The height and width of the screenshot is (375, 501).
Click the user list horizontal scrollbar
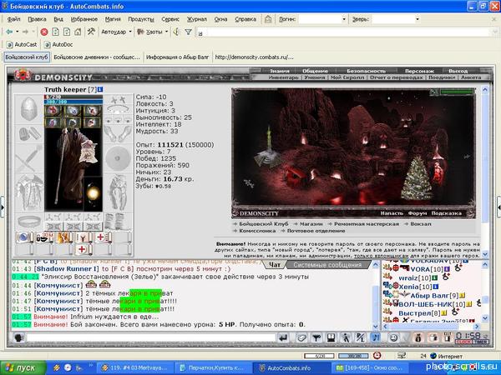tap(431, 327)
